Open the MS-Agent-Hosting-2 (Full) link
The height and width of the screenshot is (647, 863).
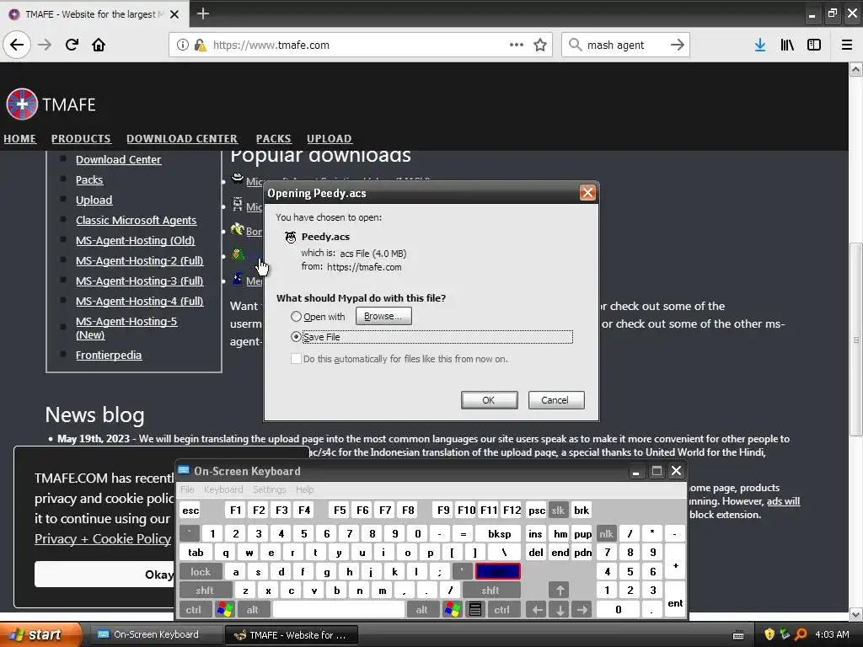139,261
